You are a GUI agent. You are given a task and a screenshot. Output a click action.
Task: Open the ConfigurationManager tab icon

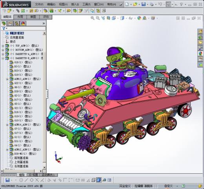point(17,24)
